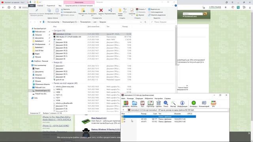Click Explorer ribbon Copy (Копировать) clipboard icon
The width and height of the screenshot is (253, 142).
pyautogui.click(x=49, y=11)
